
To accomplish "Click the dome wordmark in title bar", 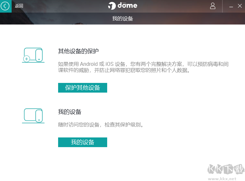I will pyautogui.click(x=127, y=5).
